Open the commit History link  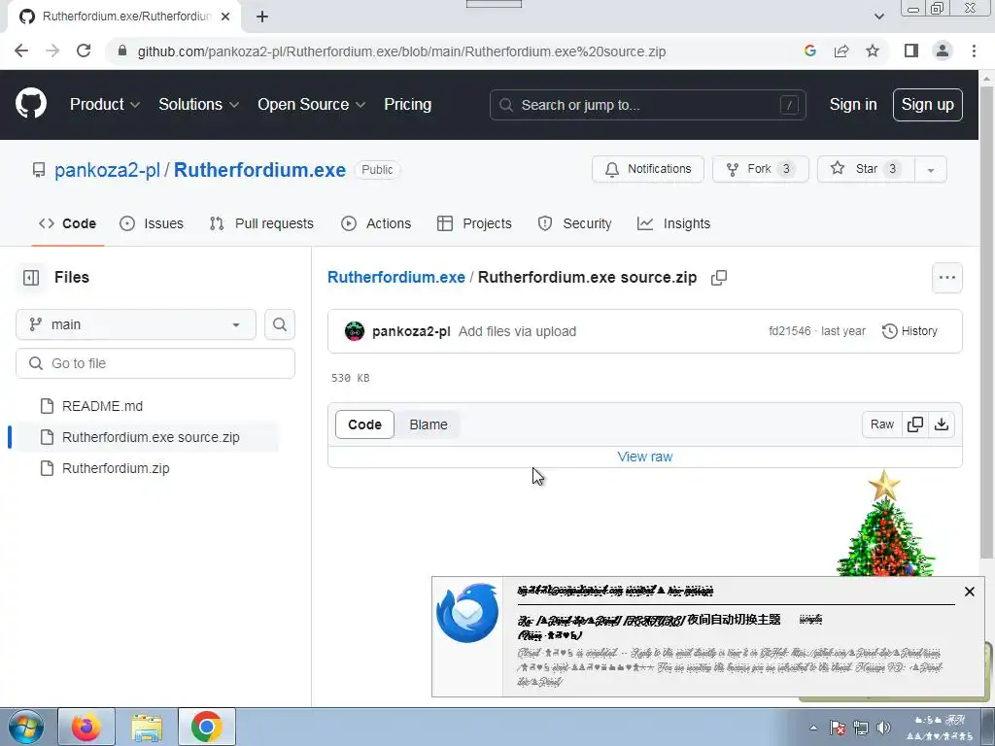click(x=909, y=331)
